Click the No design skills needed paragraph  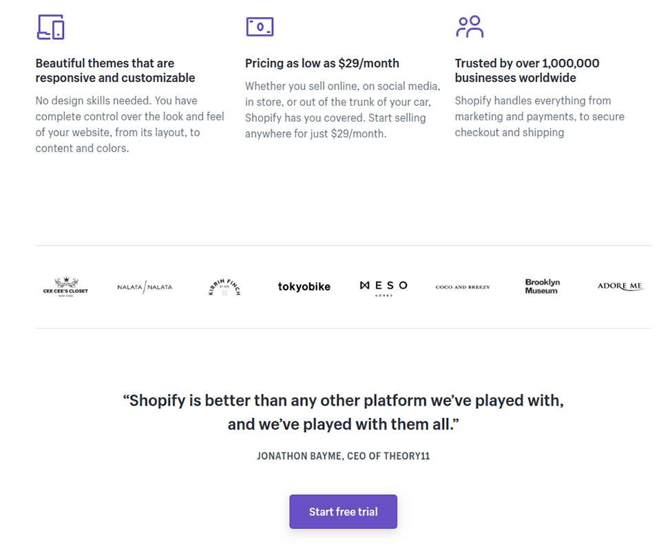pos(130,124)
